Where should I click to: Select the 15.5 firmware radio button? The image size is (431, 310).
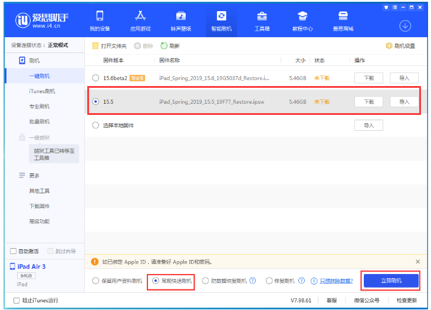(x=96, y=102)
